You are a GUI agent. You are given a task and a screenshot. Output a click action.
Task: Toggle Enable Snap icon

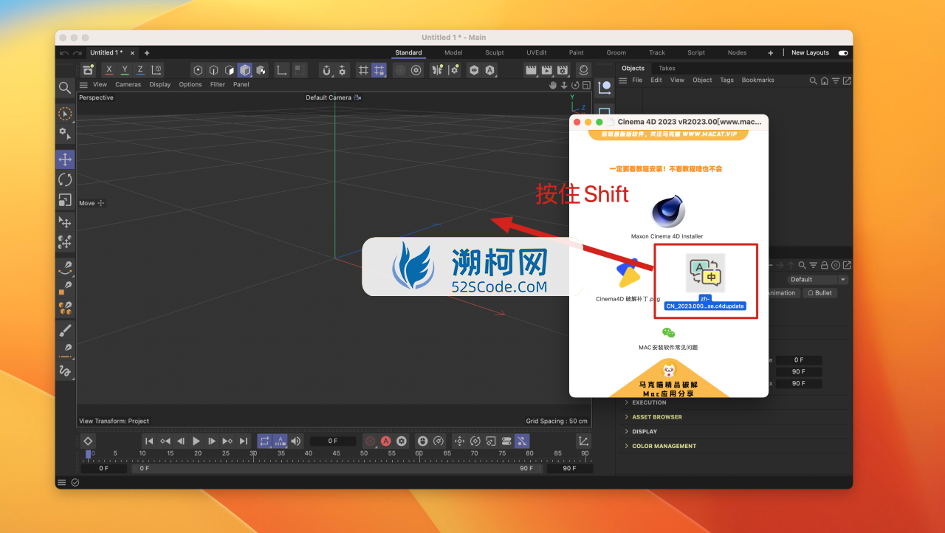coord(326,70)
